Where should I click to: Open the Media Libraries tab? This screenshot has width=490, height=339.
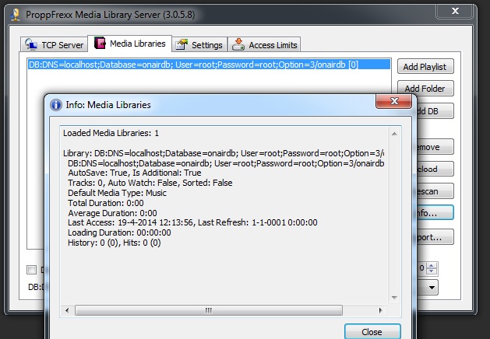[x=129, y=44]
